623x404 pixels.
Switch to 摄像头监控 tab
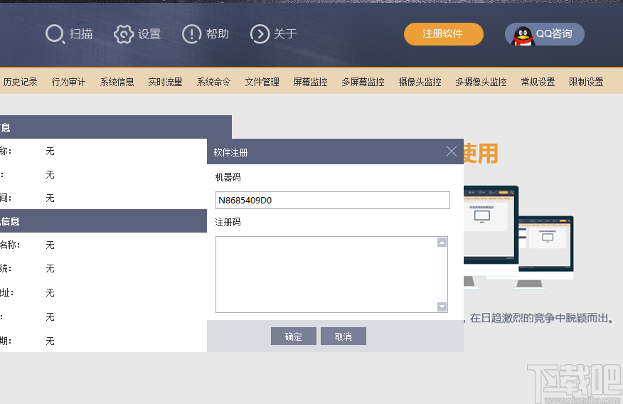pyautogui.click(x=420, y=82)
